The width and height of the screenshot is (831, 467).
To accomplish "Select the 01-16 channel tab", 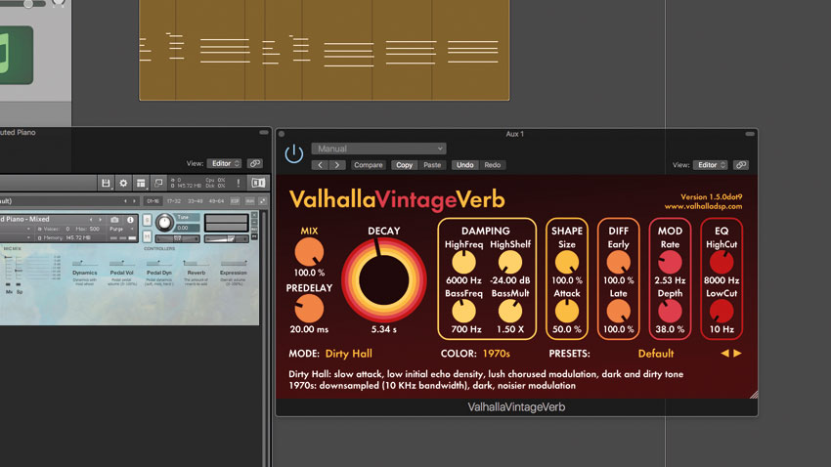I will point(153,201).
